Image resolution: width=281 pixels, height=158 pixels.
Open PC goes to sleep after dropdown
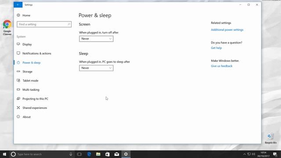point(96,68)
